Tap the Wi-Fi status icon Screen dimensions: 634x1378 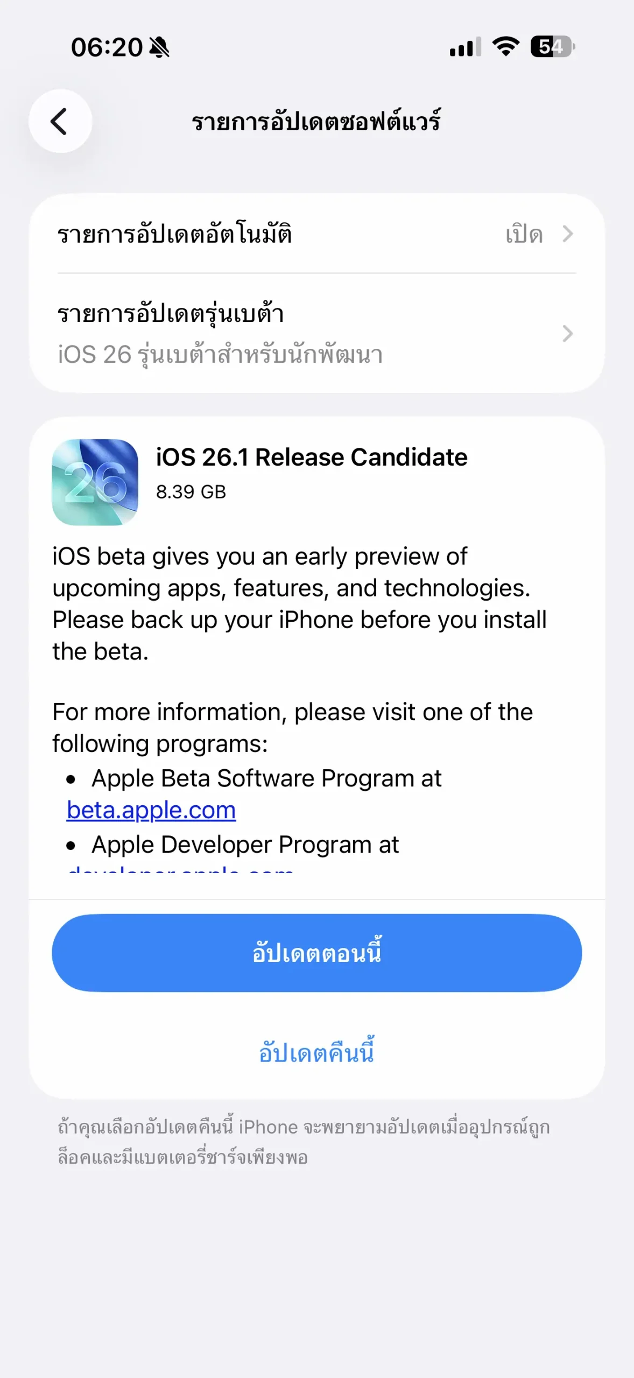(x=506, y=47)
